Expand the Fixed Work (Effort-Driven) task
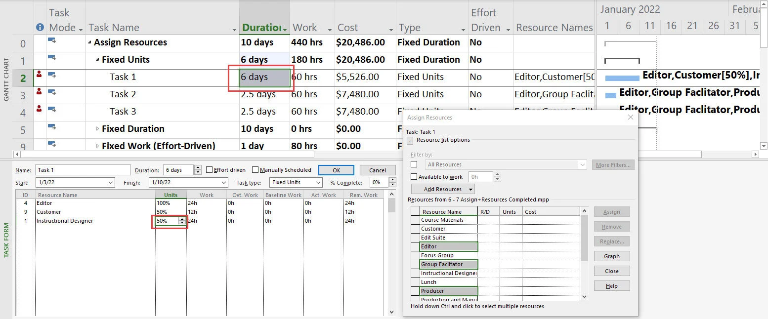This screenshot has height=319, width=768. tap(97, 146)
